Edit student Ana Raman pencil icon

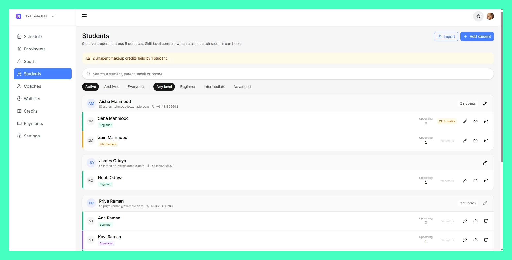point(465,221)
